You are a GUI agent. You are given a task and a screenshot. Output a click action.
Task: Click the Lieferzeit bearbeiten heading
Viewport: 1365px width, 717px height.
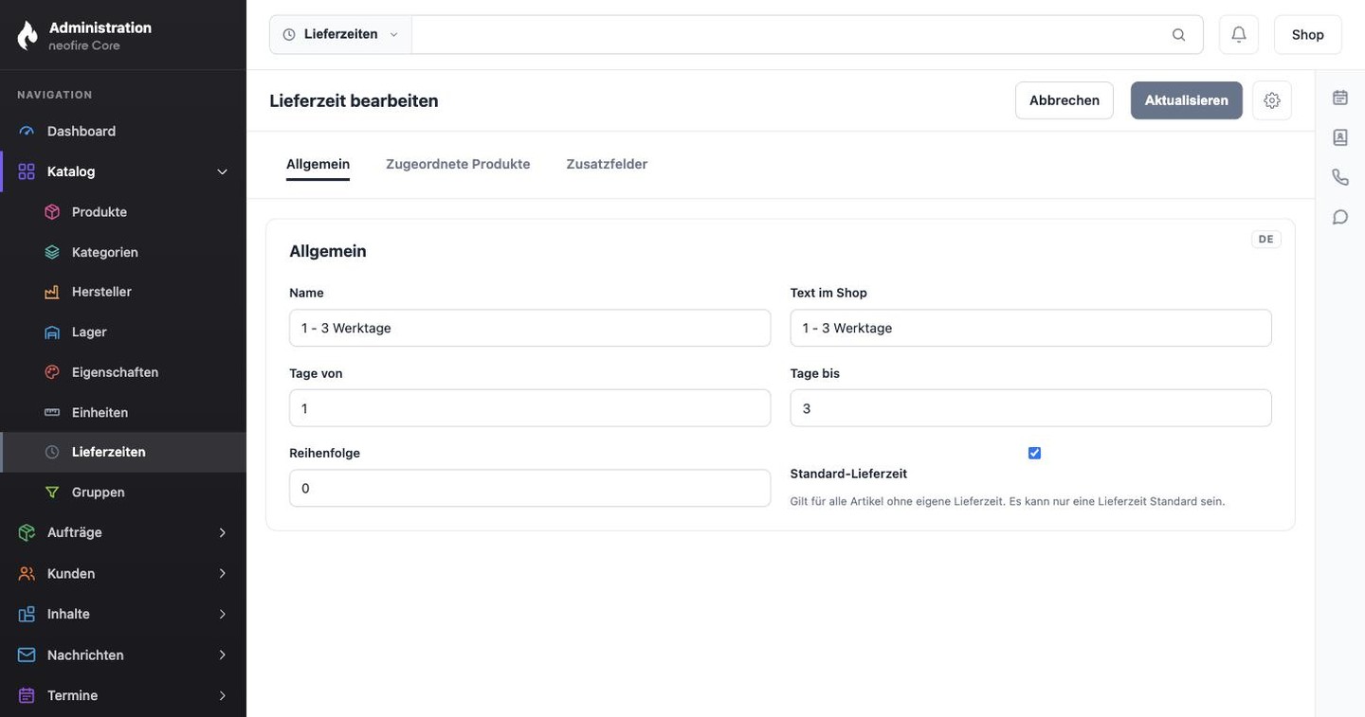coord(354,100)
